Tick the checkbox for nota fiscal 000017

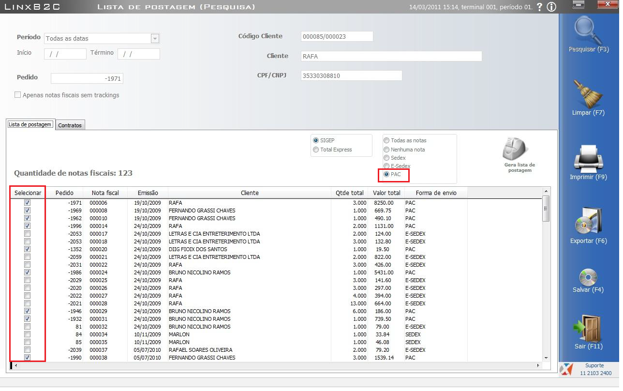pyautogui.click(x=28, y=234)
